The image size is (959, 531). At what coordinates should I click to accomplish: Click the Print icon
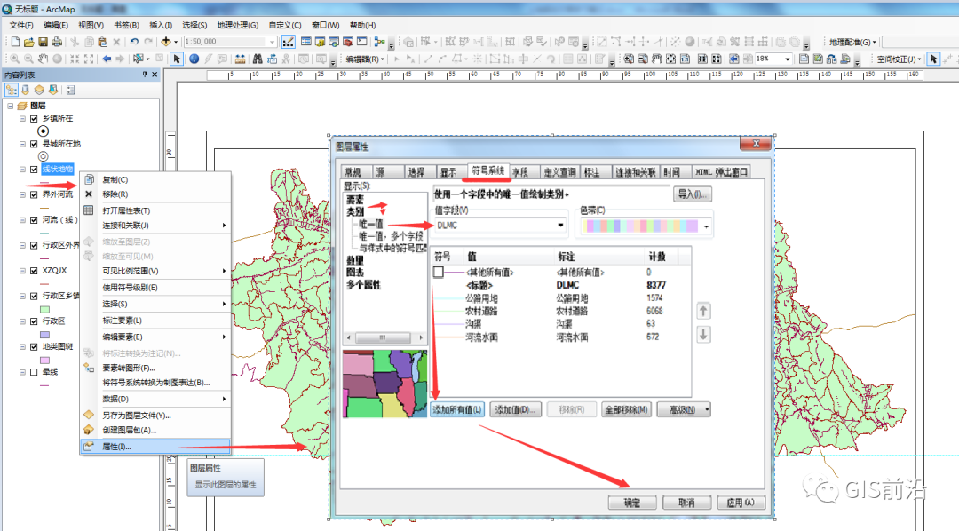tap(57, 41)
